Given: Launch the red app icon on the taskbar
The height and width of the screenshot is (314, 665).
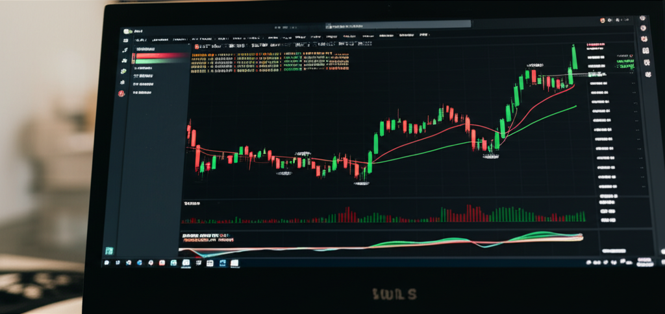Looking at the screenshot, I should [x=162, y=263].
